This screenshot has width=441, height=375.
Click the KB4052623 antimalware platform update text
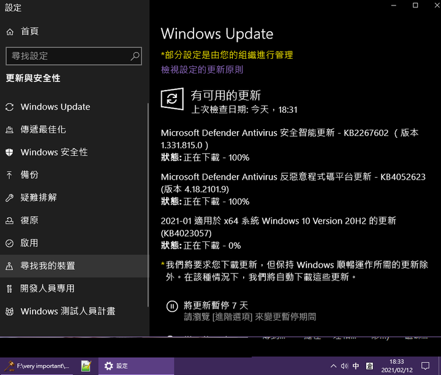pos(293,183)
